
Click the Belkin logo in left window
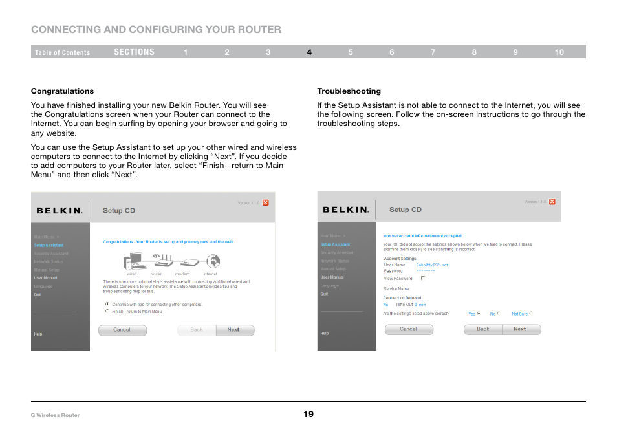pyautogui.click(x=60, y=211)
